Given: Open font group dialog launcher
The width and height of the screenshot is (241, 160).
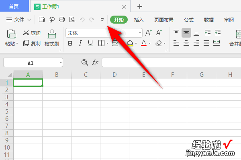Looking at the screenshot, I should coord(166,50).
